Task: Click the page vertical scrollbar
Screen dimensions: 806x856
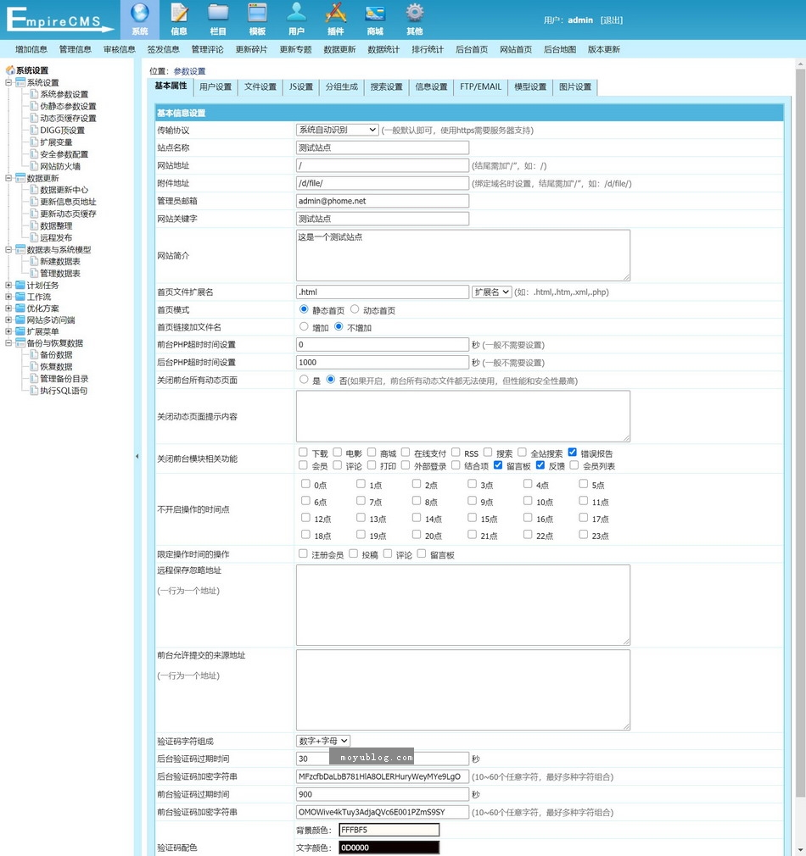Action: point(801,431)
